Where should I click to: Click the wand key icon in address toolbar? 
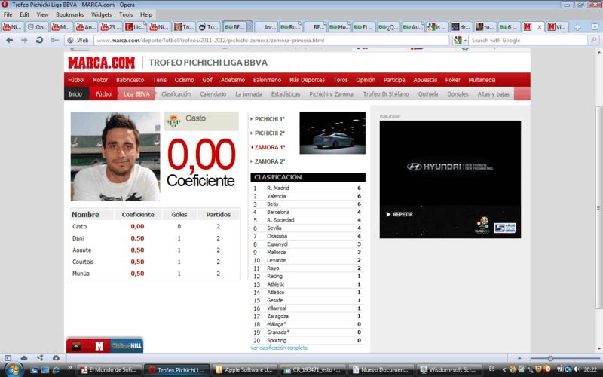tap(54, 41)
